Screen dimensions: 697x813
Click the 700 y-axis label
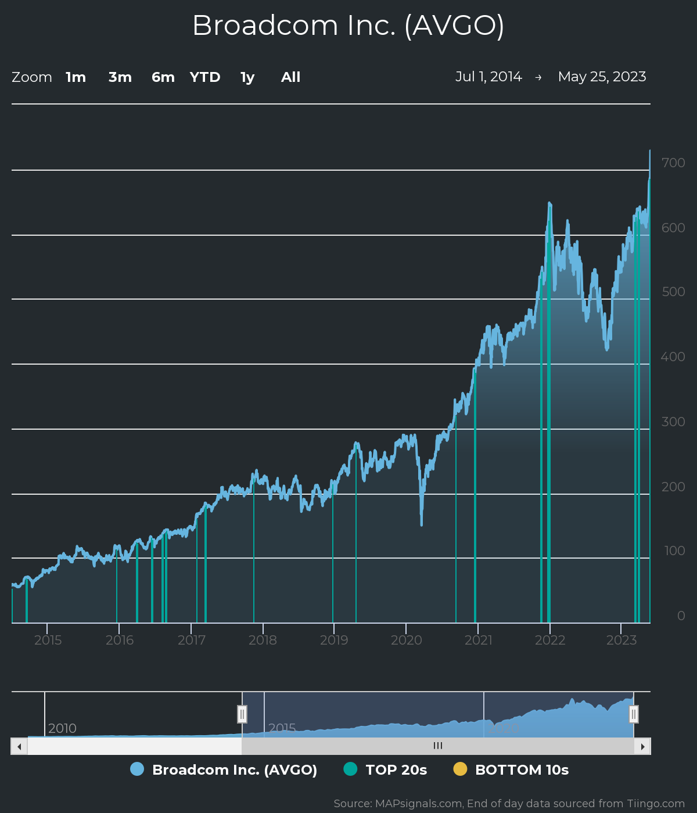(673, 163)
